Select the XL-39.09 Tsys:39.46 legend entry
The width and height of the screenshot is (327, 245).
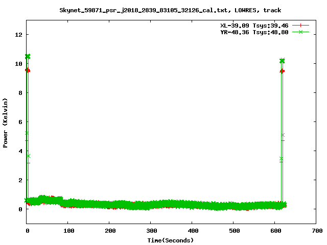(254, 26)
